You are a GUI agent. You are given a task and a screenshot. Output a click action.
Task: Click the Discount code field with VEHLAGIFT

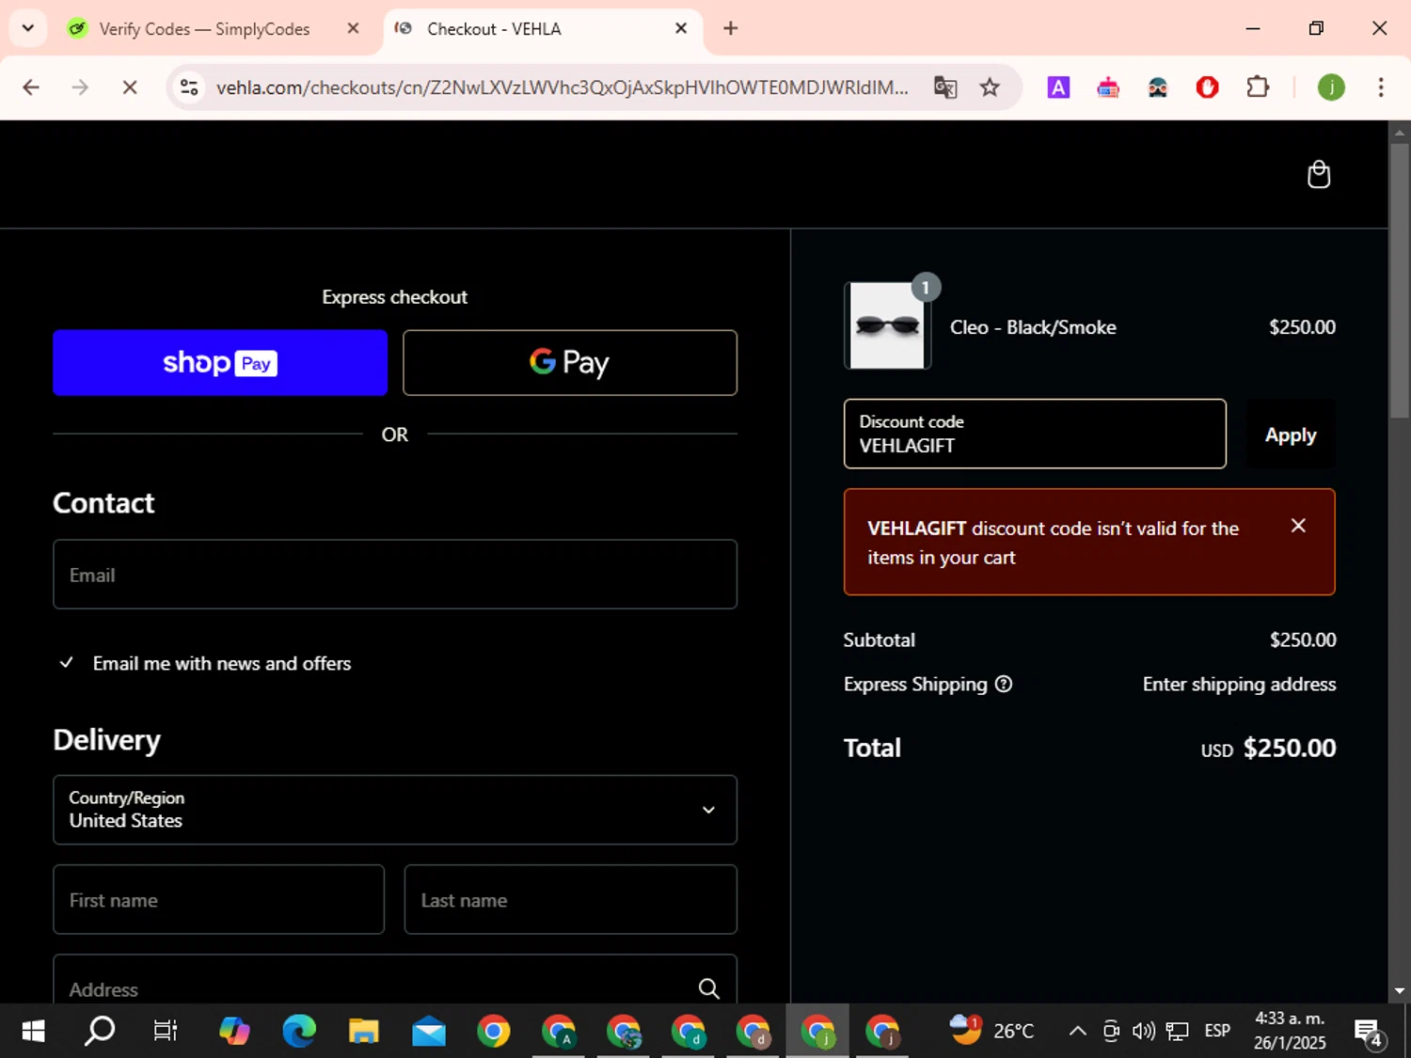1035,434
